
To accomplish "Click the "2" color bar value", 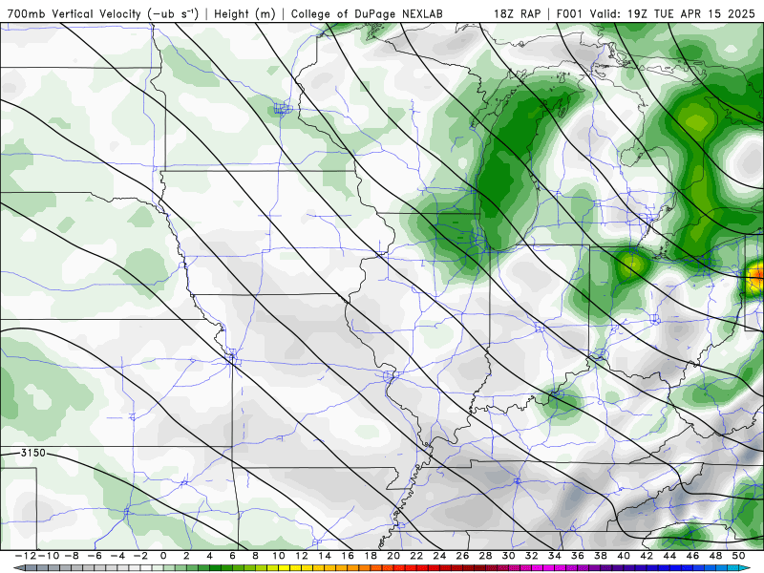I will [x=186, y=556].
